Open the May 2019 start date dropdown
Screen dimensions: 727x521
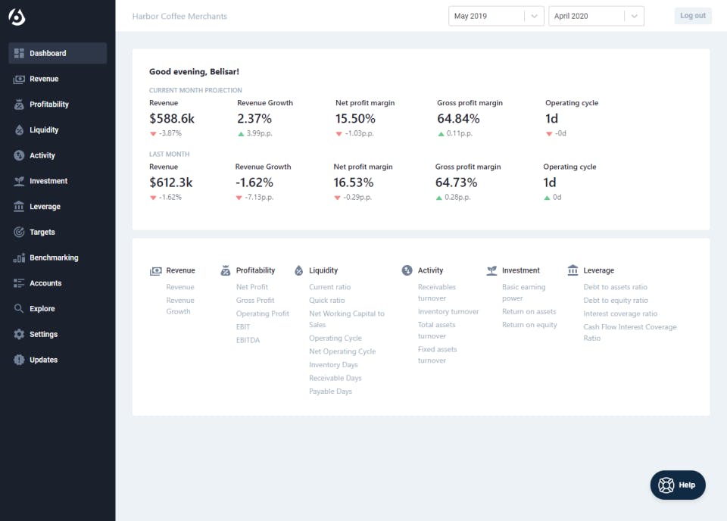[496, 16]
